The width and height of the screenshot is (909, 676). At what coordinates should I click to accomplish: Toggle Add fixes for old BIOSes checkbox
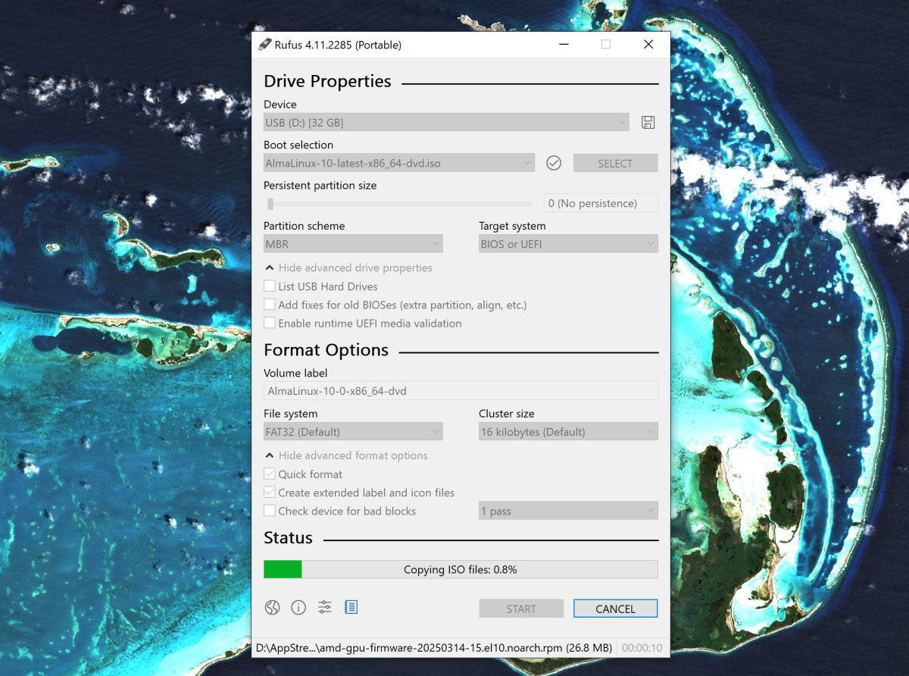point(270,305)
